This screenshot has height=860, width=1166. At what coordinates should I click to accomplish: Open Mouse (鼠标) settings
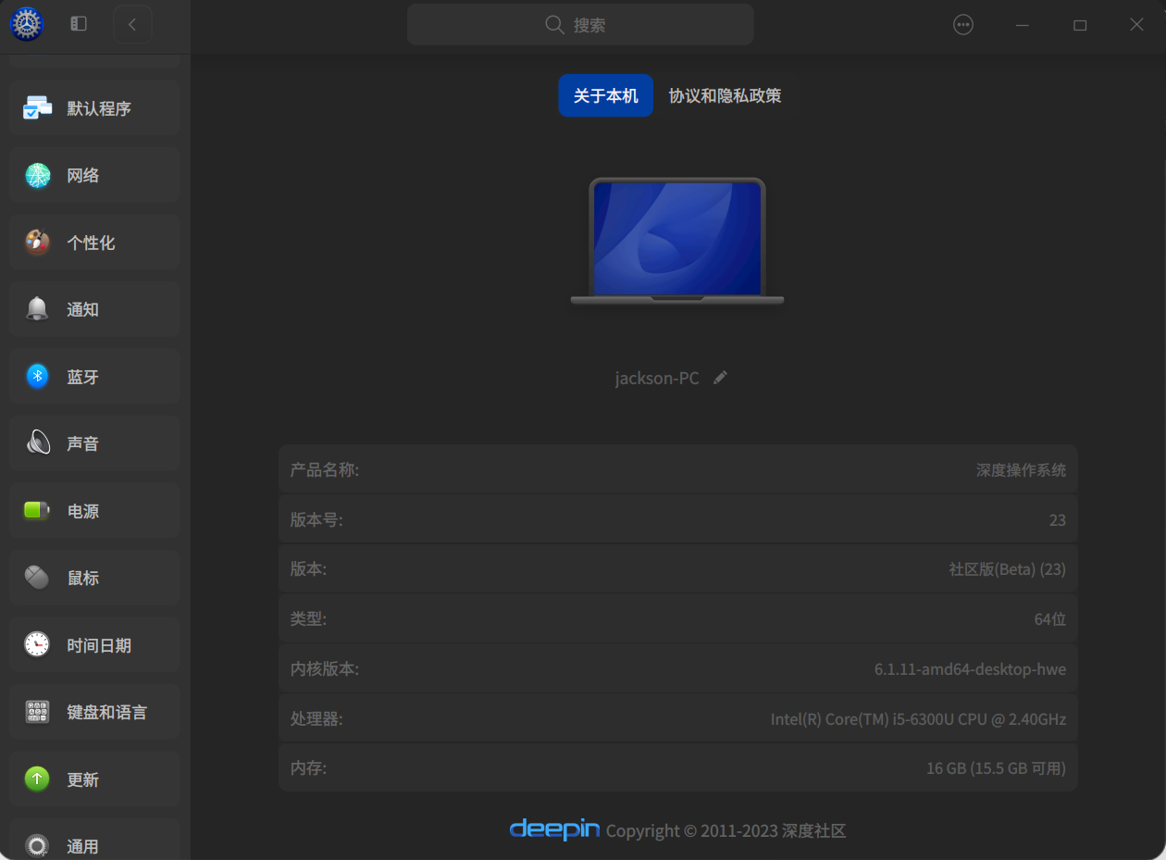[x=94, y=578]
